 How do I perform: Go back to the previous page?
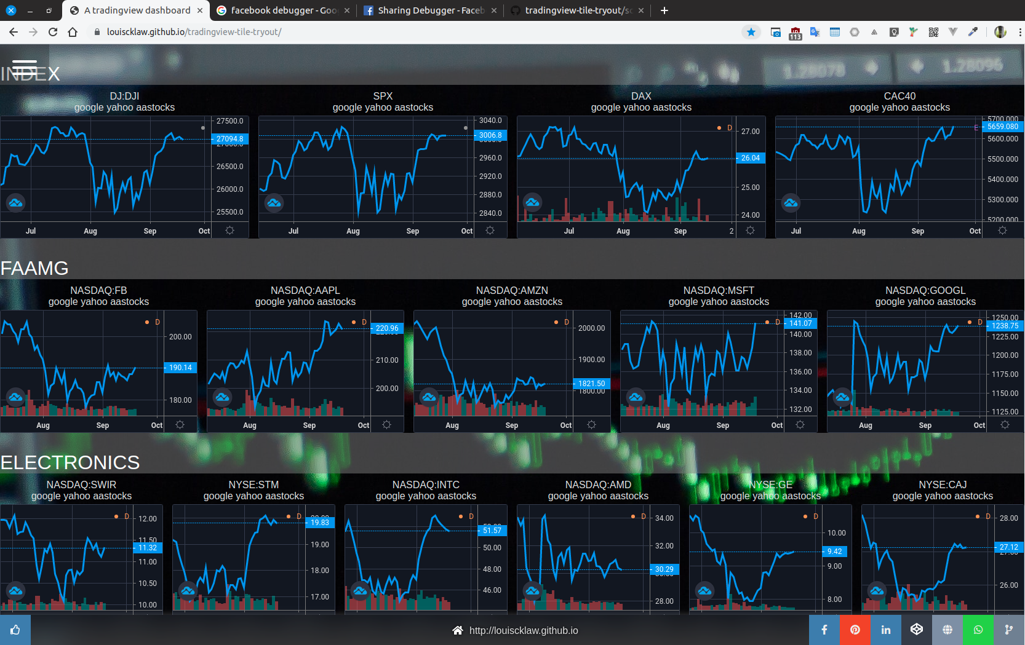point(14,32)
